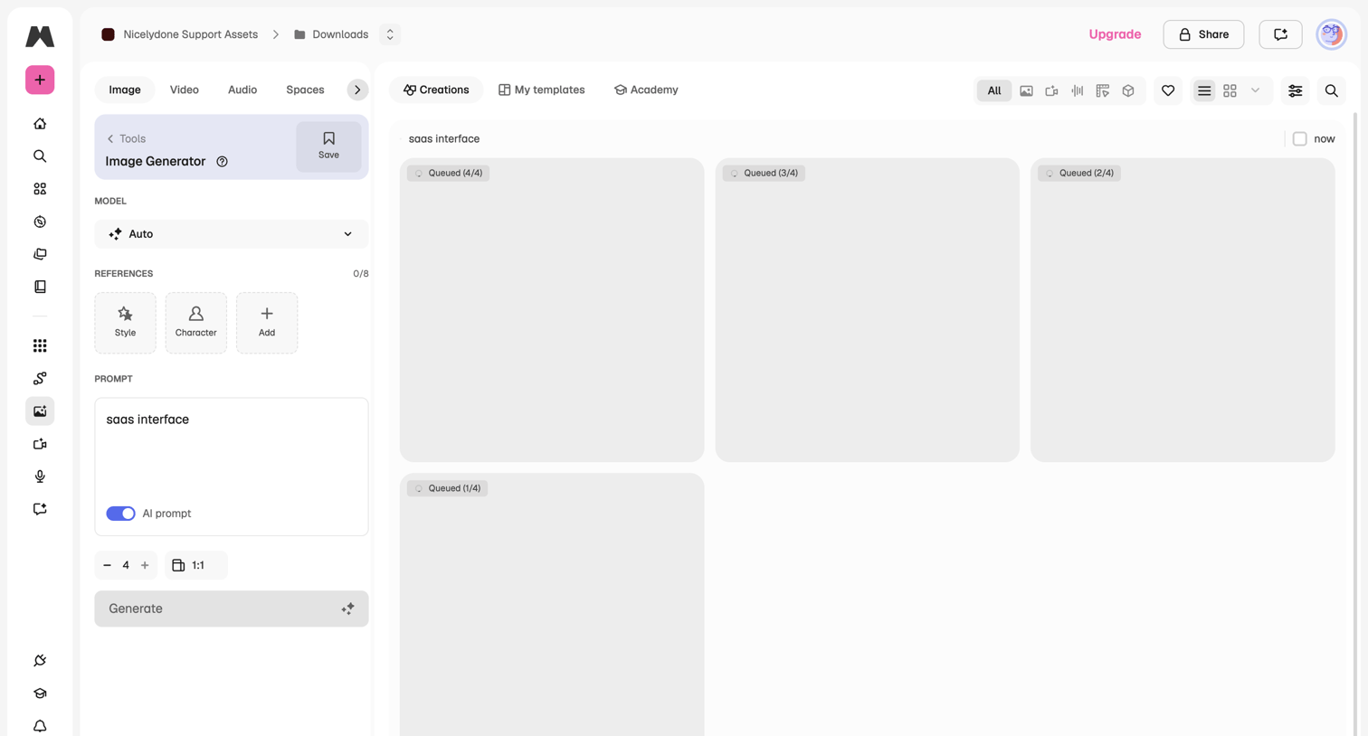Image resolution: width=1368 pixels, height=736 pixels.
Task: Select the image generator sidebar icon
Action: tap(40, 411)
